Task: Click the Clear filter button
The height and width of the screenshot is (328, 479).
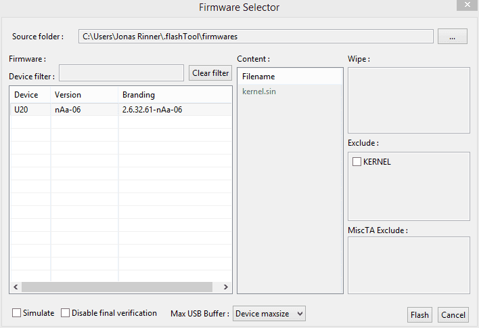Action: pos(210,73)
